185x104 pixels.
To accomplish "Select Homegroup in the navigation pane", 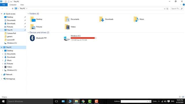I will [x=10, y=79].
